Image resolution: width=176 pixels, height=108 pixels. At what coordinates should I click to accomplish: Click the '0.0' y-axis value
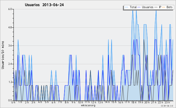[x=10, y=100]
